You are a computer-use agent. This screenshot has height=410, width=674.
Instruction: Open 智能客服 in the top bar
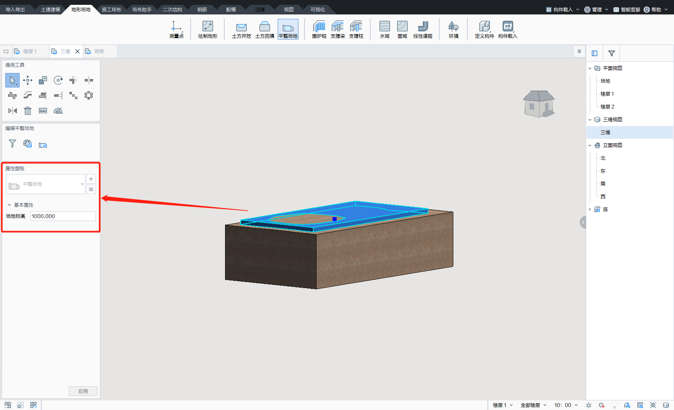coord(627,10)
